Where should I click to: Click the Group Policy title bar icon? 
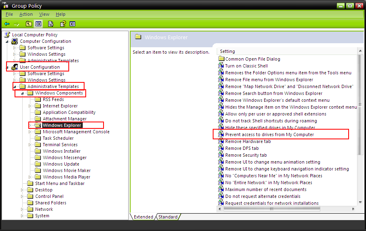tap(6, 5)
